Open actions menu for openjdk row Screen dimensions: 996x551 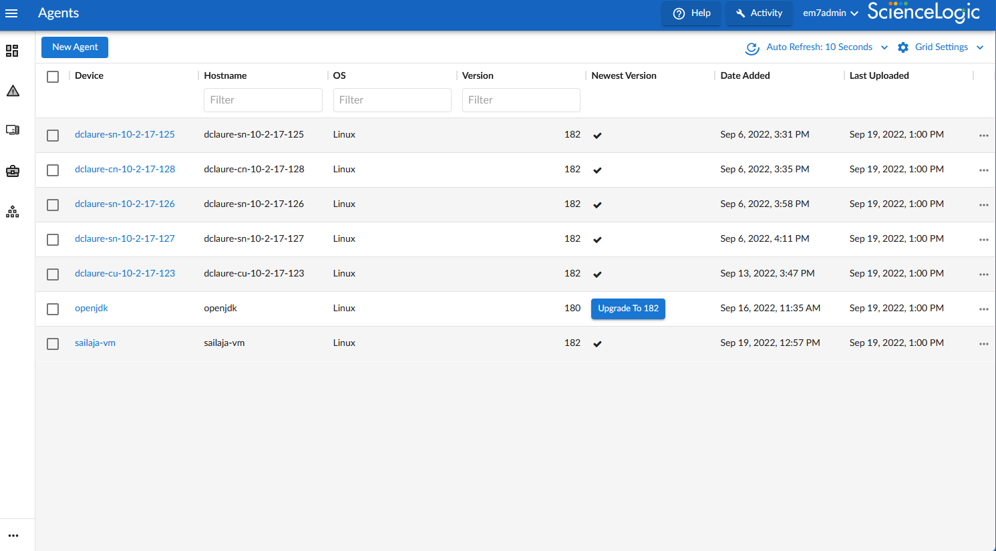coord(983,309)
